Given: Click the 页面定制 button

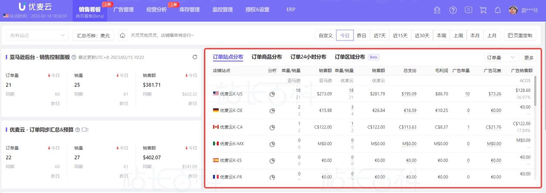Looking at the screenshot, I should click(520, 35).
